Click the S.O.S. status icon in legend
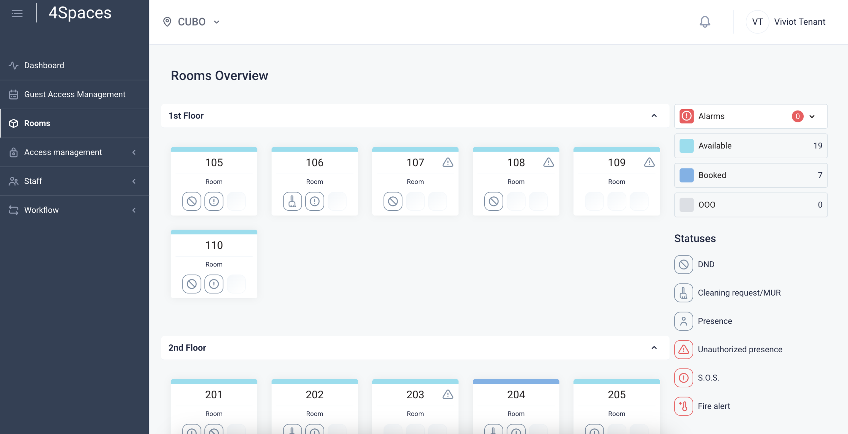This screenshot has width=848, height=434. [x=683, y=378]
